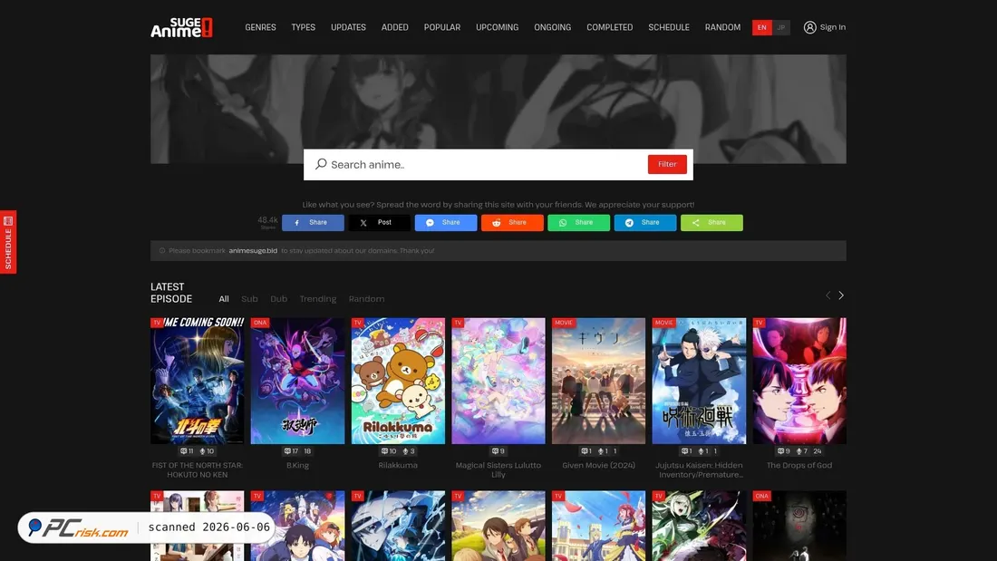Select the All latest episode tab
997x561 pixels.
(x=224, y=299)
